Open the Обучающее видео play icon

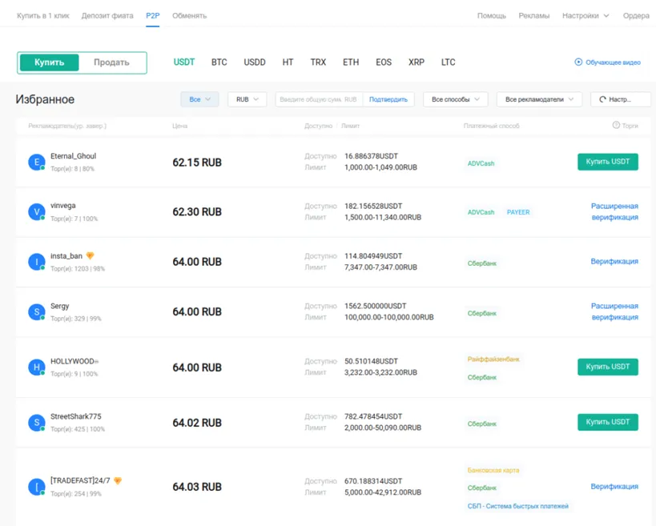578,63
